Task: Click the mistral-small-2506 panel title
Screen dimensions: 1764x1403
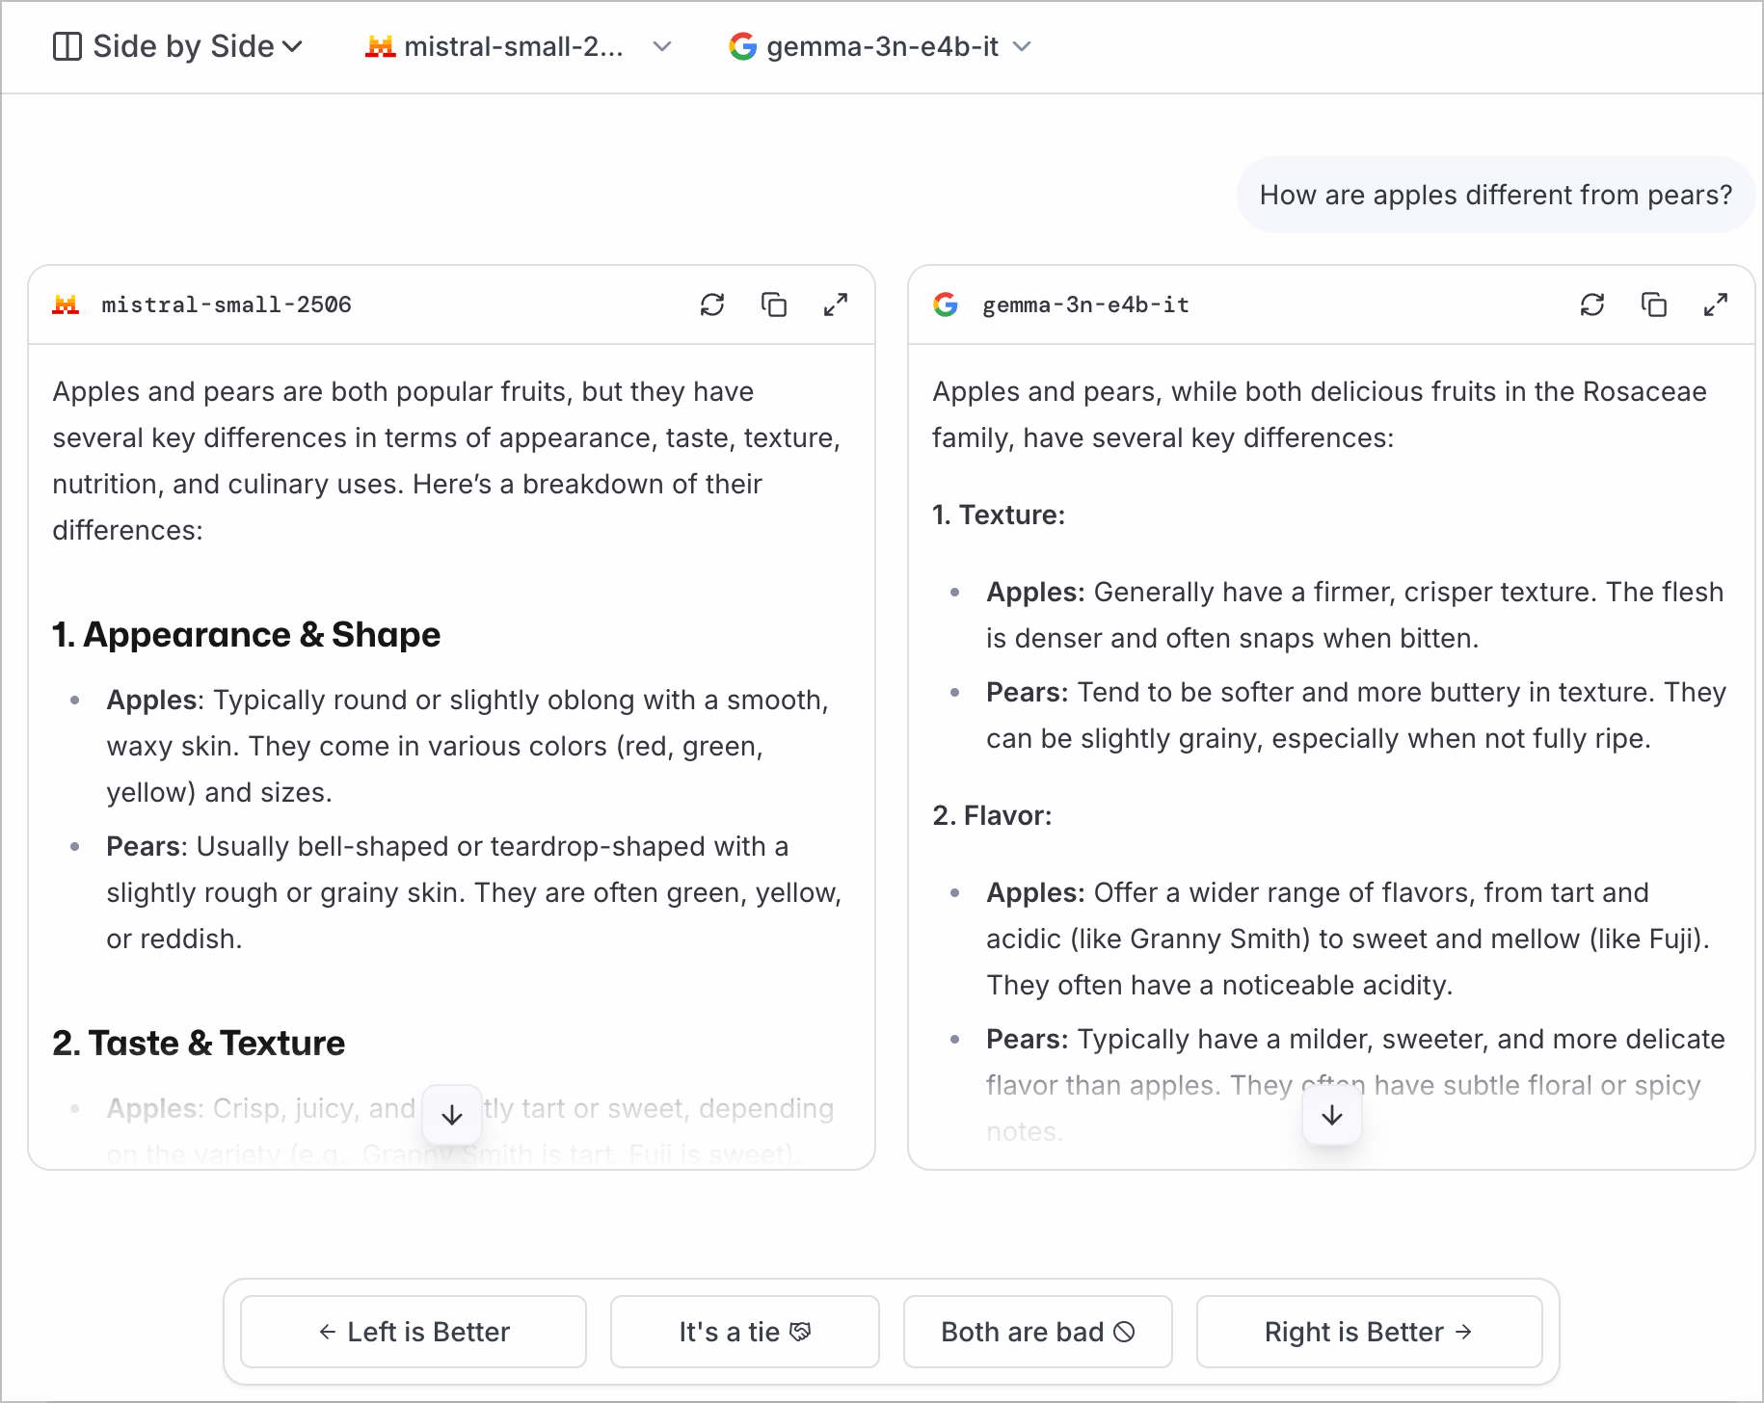Action: [227, 304]
